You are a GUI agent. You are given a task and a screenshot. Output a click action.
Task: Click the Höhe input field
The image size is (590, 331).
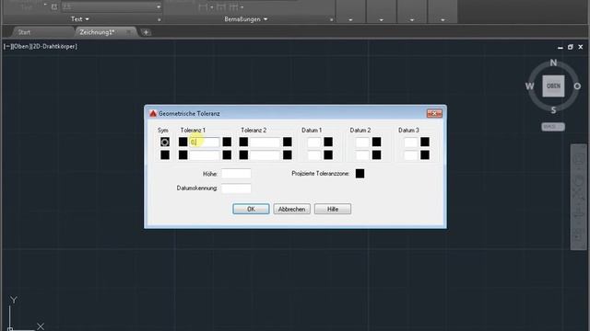click(x=236, y=174)
